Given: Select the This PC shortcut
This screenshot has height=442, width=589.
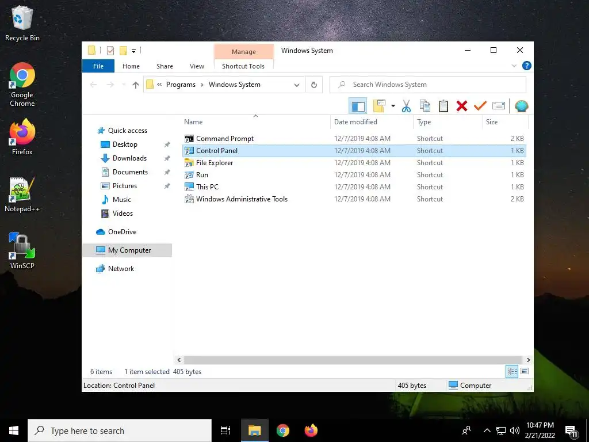Looking at the screenshot, I should 354,187.
